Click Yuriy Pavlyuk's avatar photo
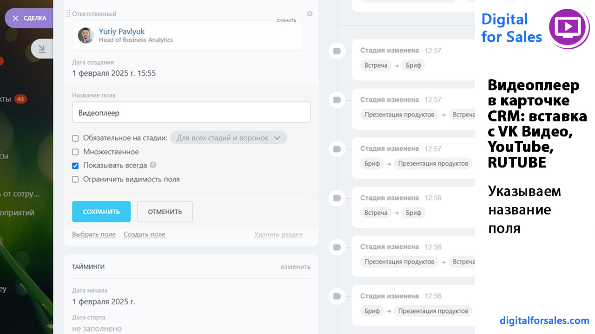The height and width of the screenshot is (334, 595). point(86,35)
